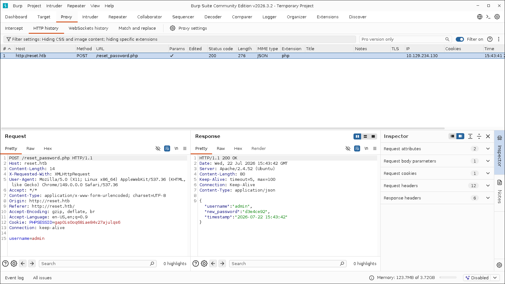
Task: Open the Request search settings gear icon
Action: coord(14,263)
